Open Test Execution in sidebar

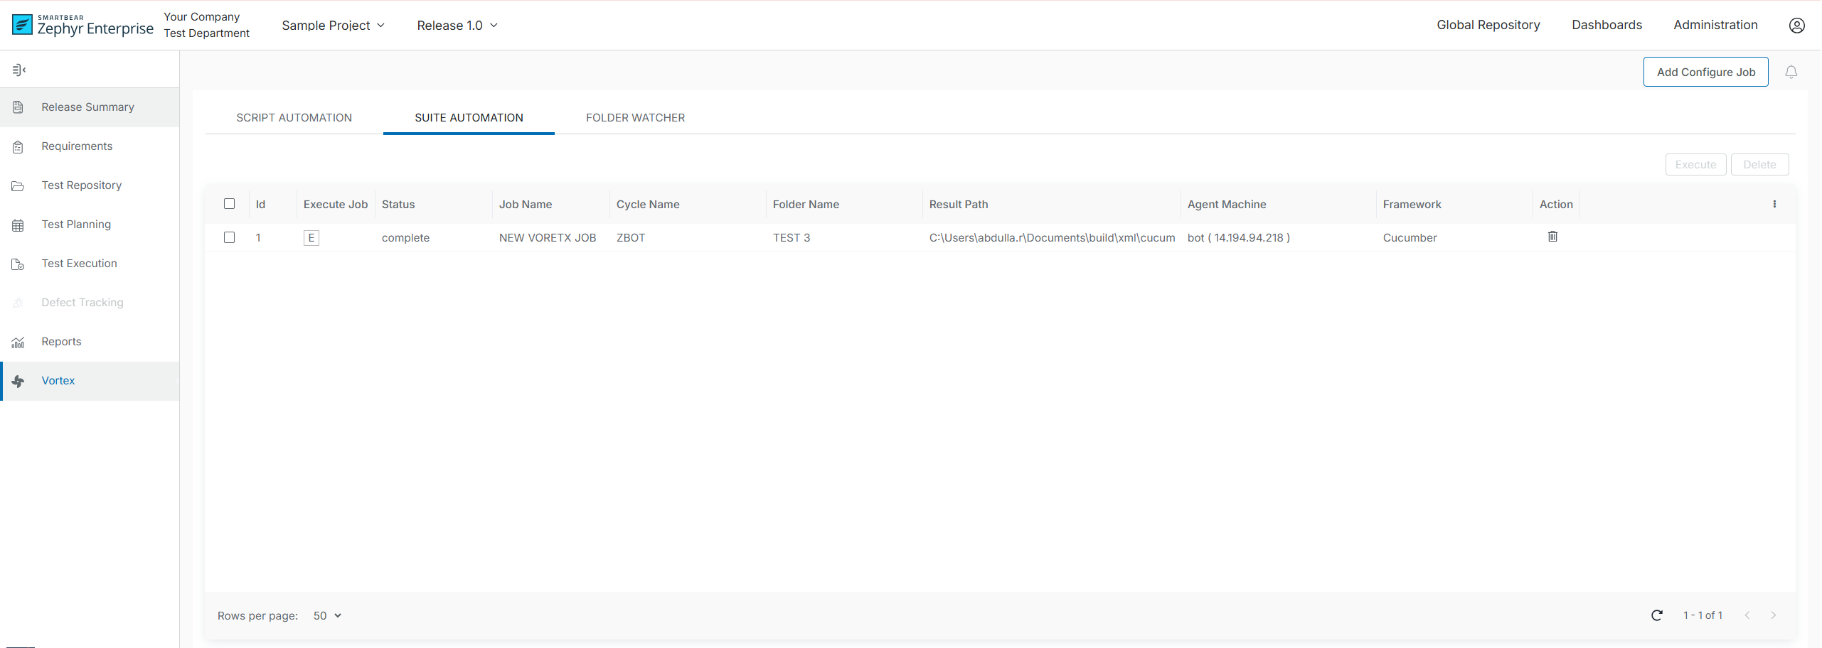pyautogui.click(x=79, y=264)
